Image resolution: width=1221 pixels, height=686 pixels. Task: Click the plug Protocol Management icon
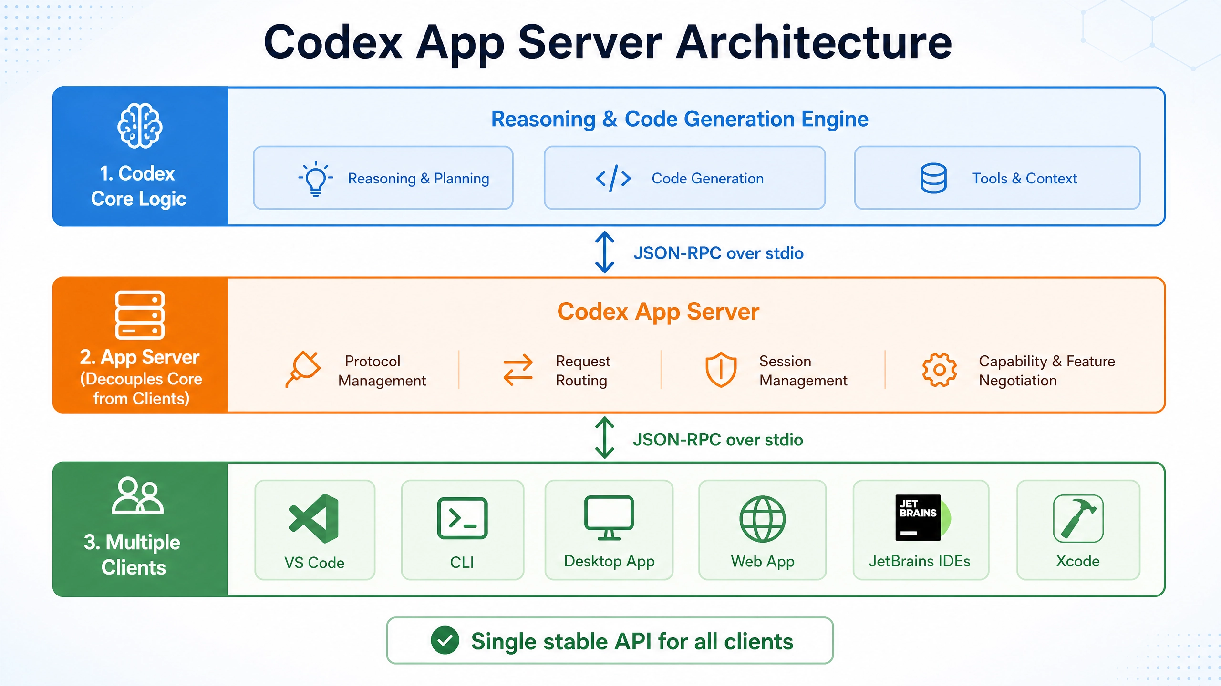(303, 369)
